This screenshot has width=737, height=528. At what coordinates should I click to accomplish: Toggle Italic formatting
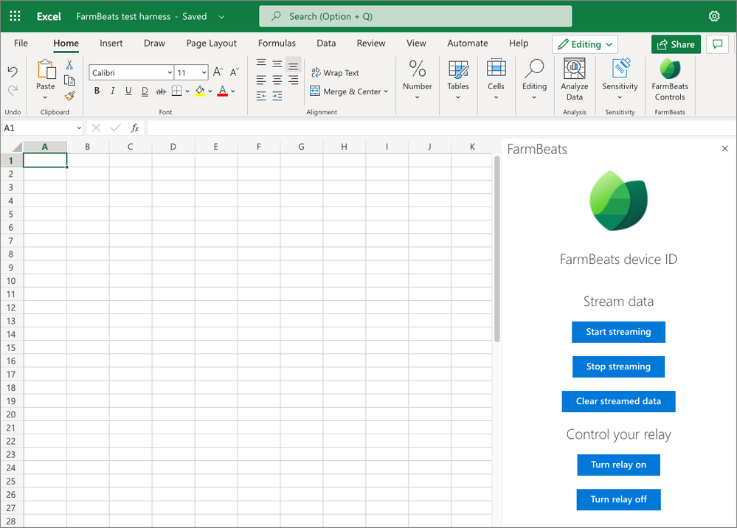(x=112, y=91)
